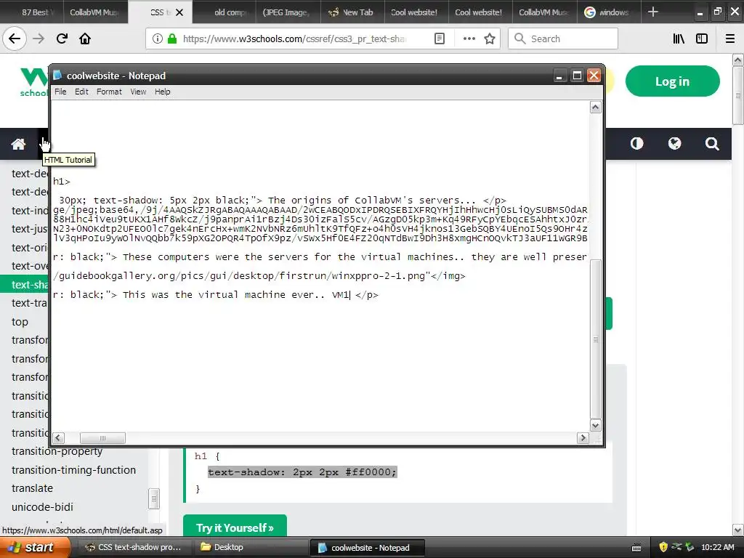
Task: Go to the Firefox home page icon
Action: 85,39
